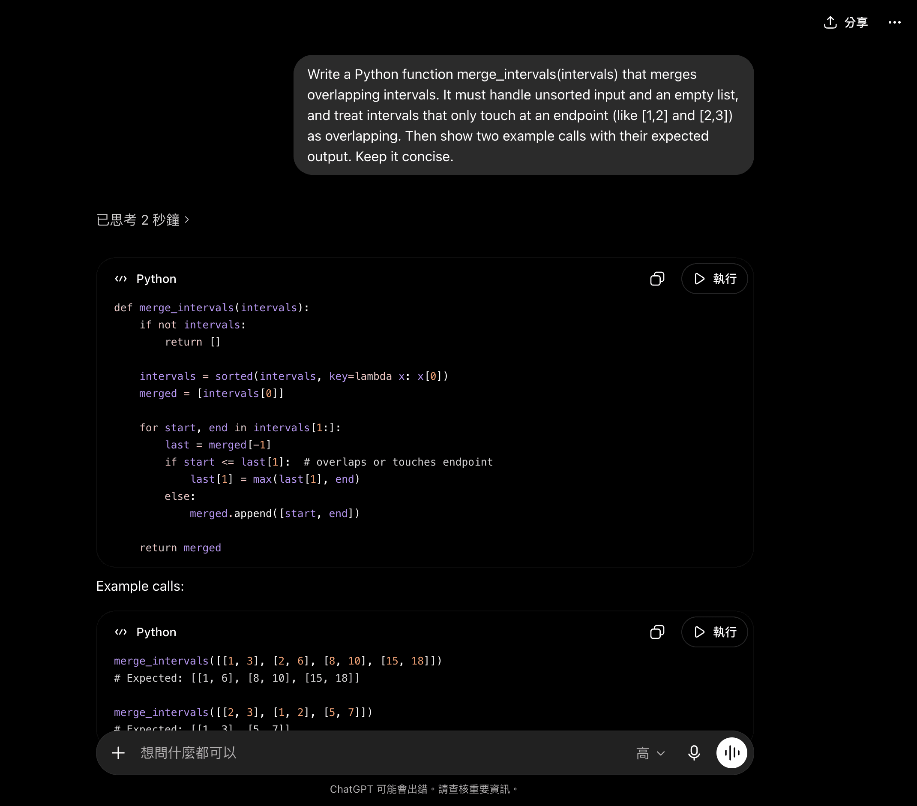Copy the example calls code block
The image size is (917, 806).
click(x=657, y=632)
